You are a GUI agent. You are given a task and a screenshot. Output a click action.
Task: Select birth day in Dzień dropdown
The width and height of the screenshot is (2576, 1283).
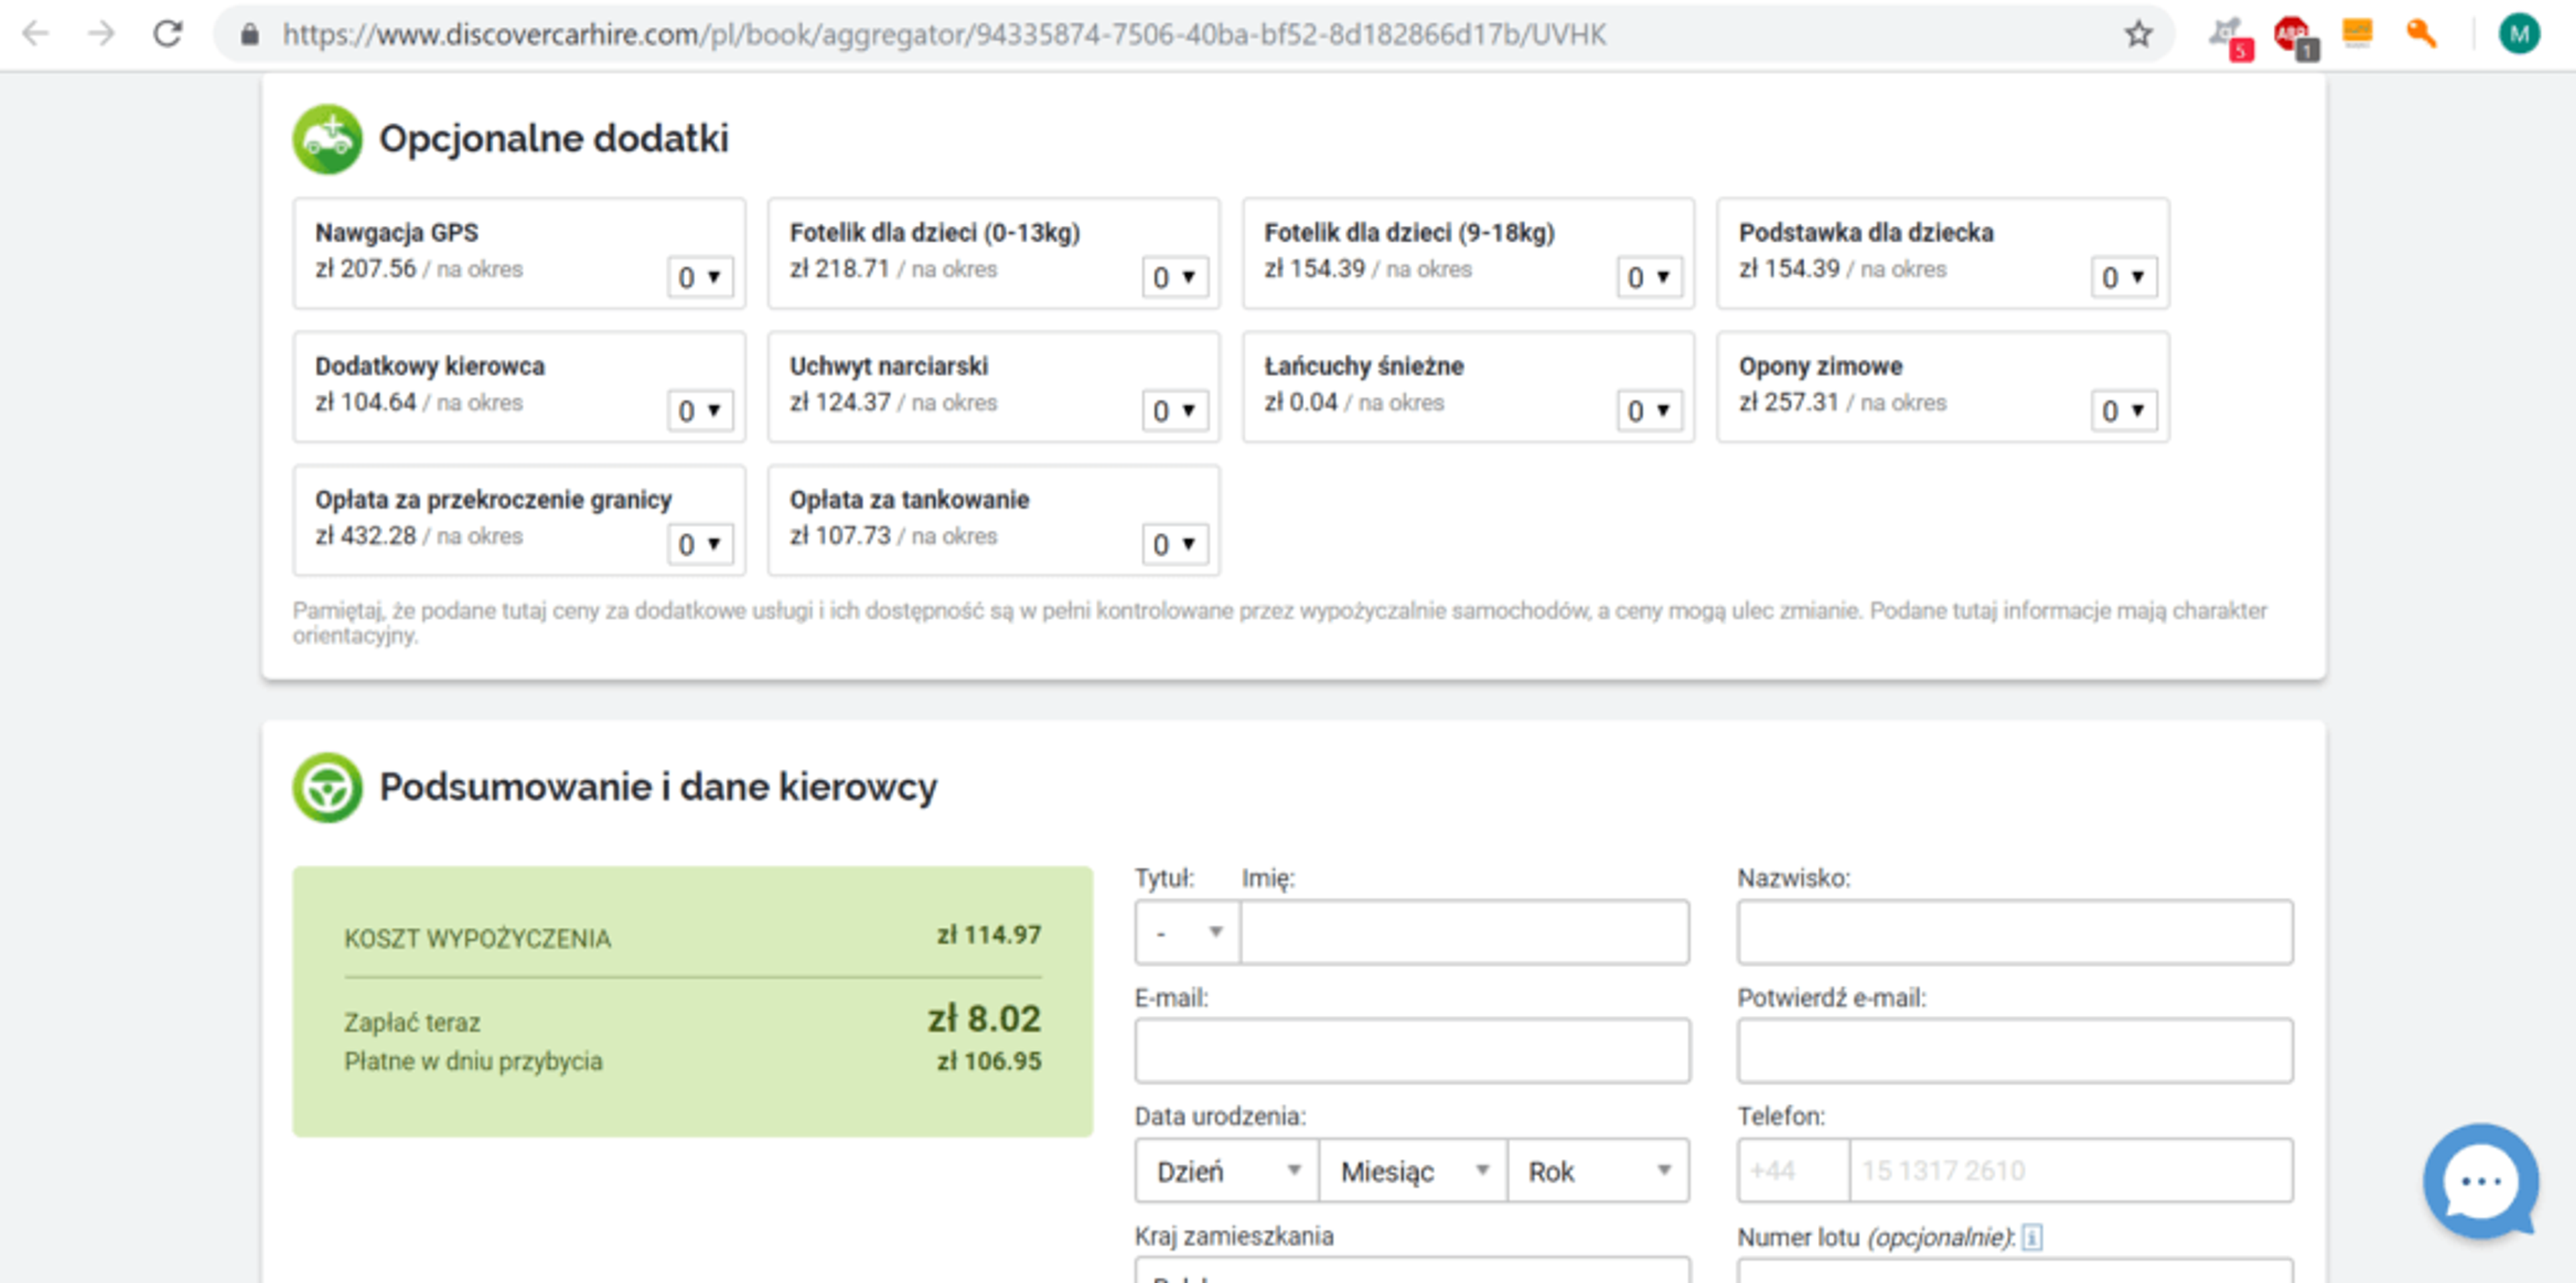1226,1170
